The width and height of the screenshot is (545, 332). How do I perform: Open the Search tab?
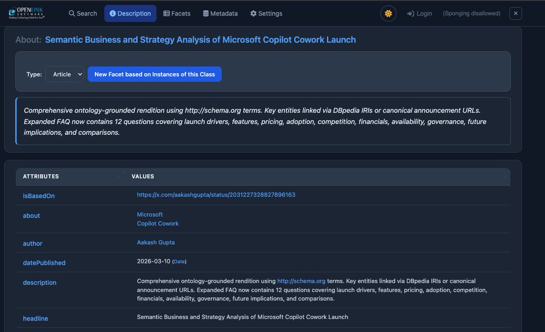pos(83,14)
